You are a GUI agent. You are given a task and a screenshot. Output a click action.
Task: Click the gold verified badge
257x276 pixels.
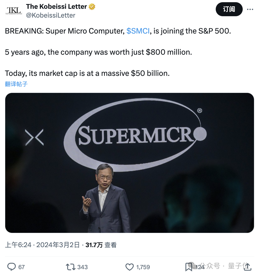92,7
